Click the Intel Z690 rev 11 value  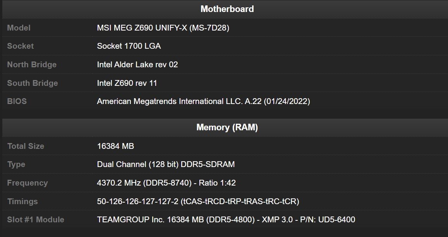(127, 83)
